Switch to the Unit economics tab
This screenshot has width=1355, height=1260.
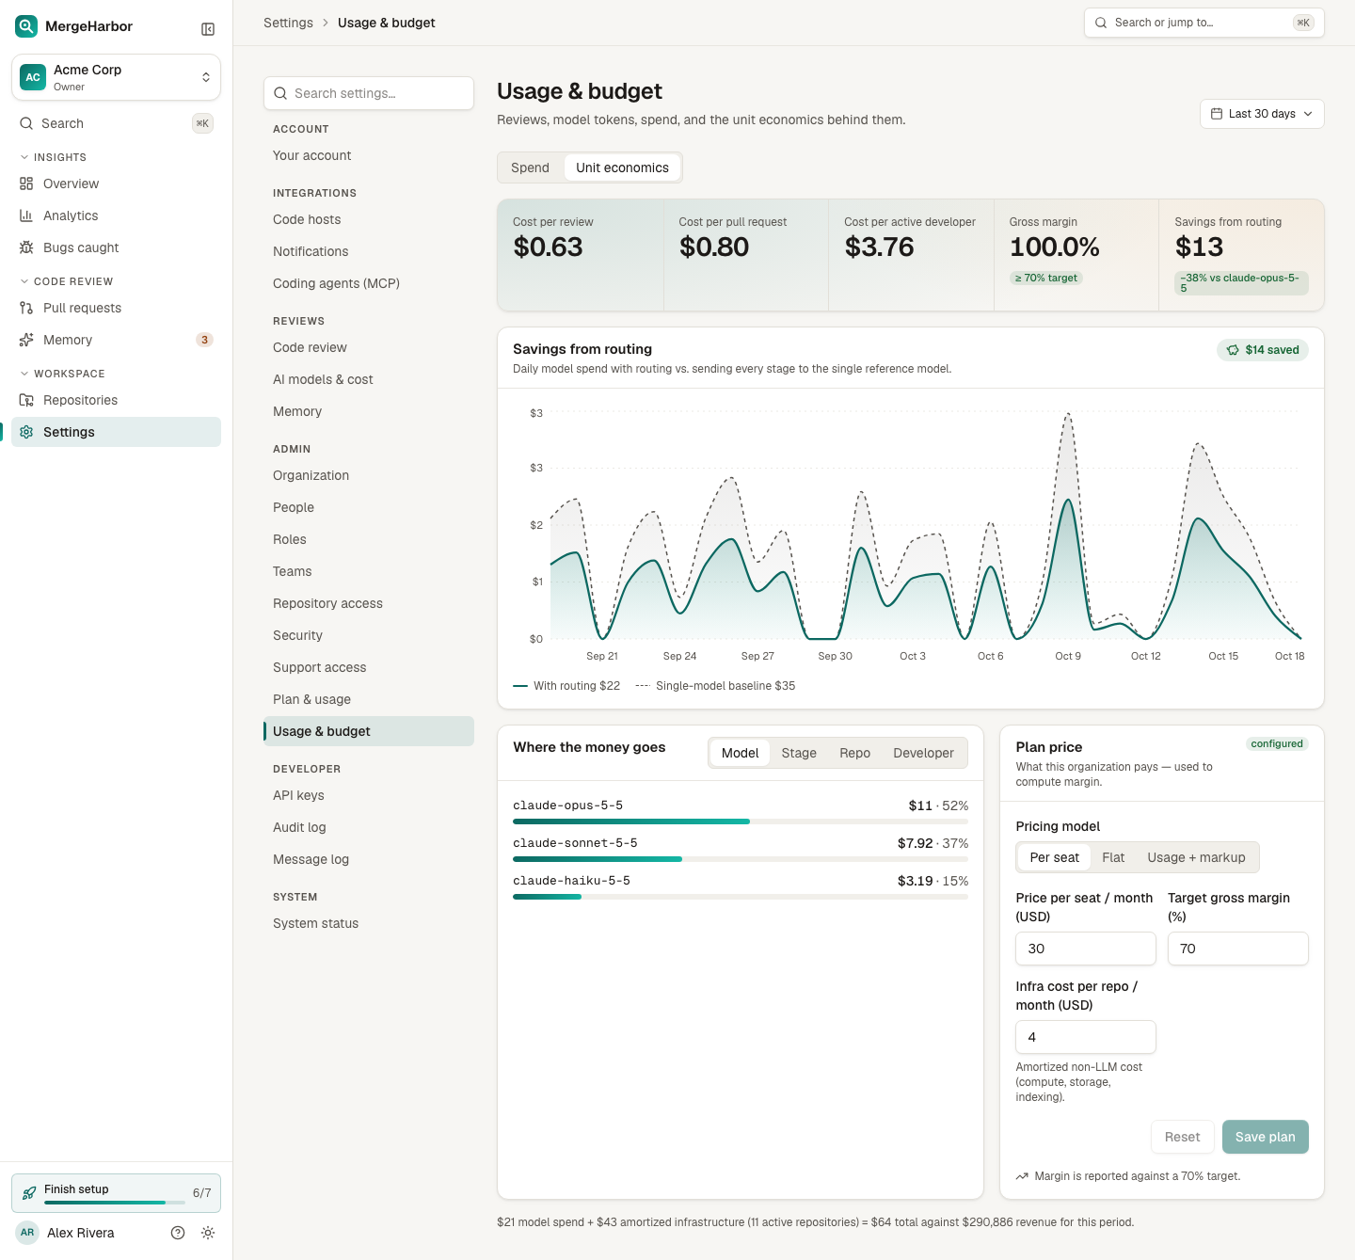[622, 167]
